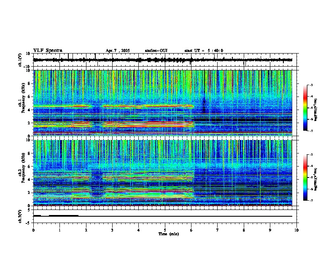
Task: Click the ch.1 "Frequency (kHz)" axis label
Action: pos(23,98)
